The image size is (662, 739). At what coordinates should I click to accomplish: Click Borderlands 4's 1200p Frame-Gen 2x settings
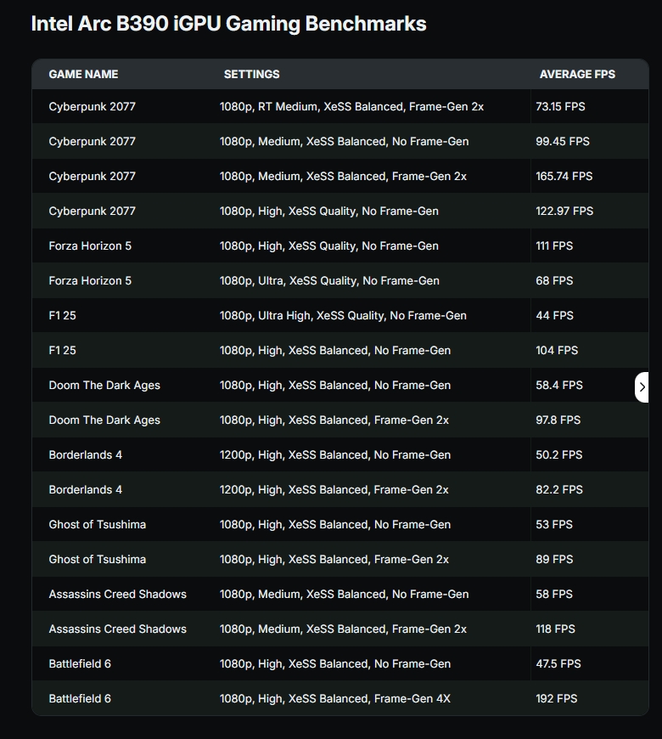click(334, 490)
